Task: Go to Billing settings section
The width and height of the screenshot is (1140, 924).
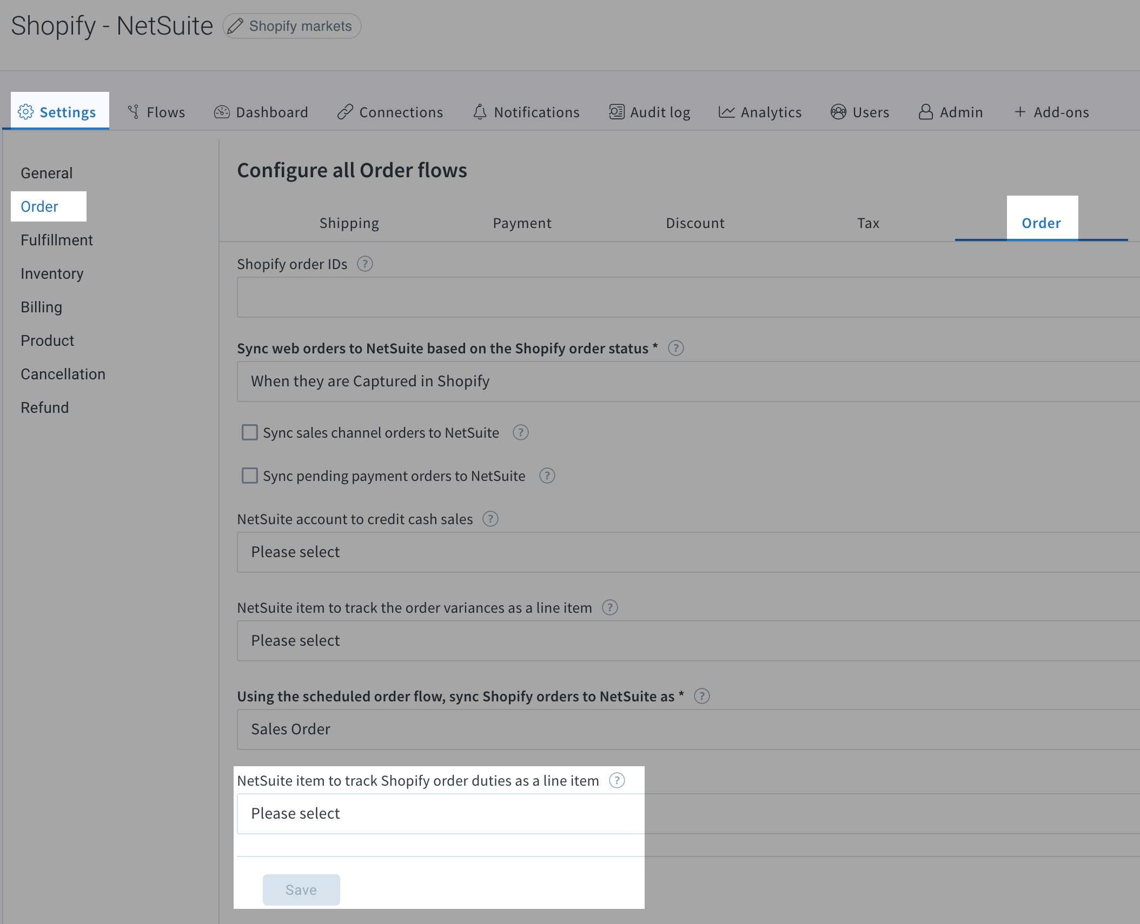Action: pyautogui.click(x=41, y=307)
